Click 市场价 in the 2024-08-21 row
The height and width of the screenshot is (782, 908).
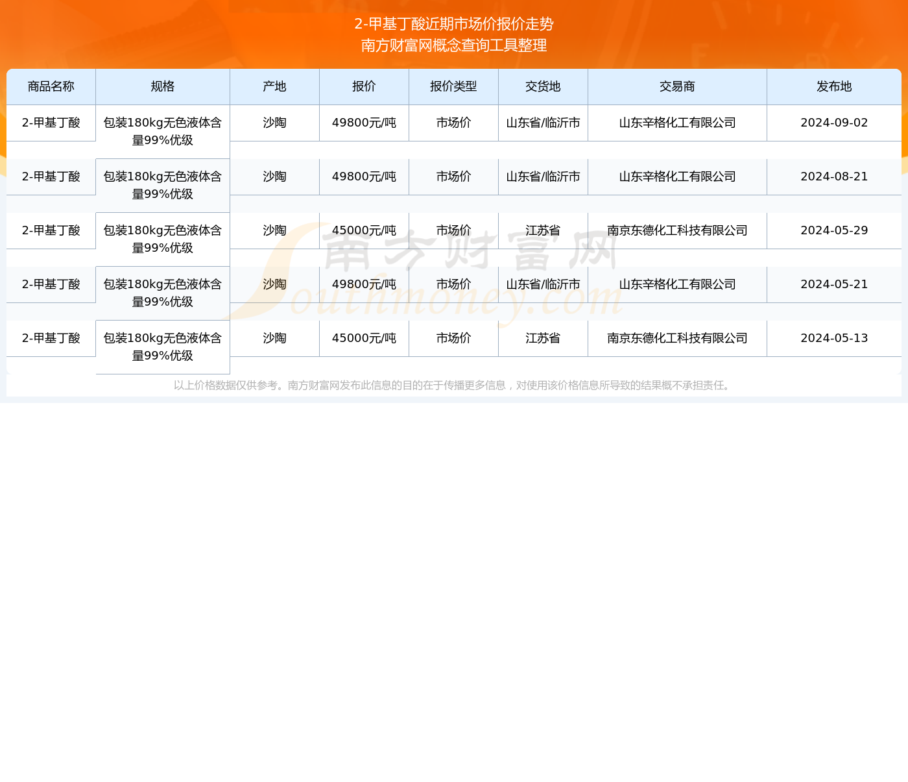point(454,177)
